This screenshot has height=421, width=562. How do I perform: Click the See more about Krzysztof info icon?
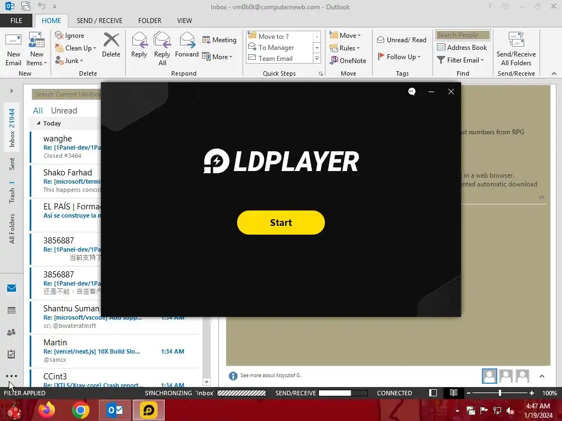pos(233,376)
